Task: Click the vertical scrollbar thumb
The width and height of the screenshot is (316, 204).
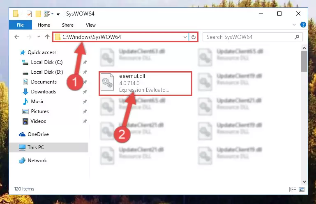Action: [x=304, y=61]
